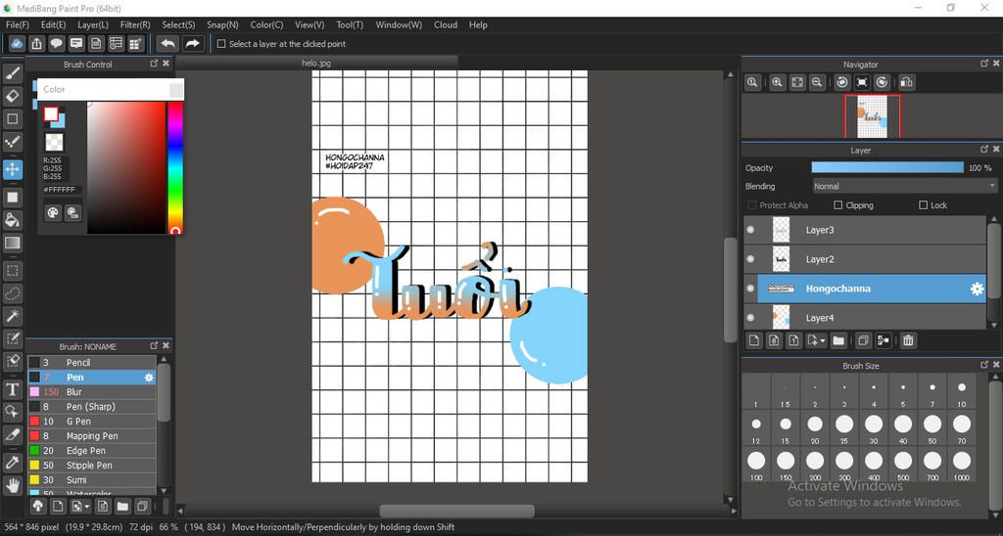This screenshot has width=1003, height=536.
Task: Open the File menu
Action: click(x=18, y=24)
